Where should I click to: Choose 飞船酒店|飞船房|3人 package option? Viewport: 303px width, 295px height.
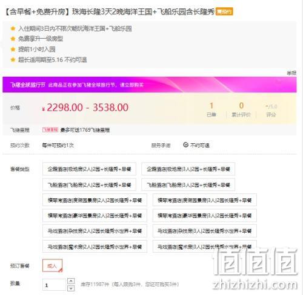pos(188,184)
